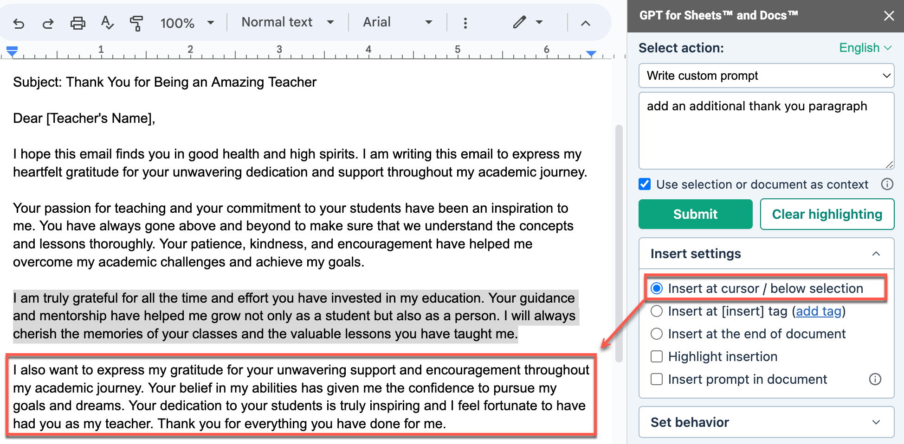The width and height of the screenshot is (904, 444).
Task: Hide menus with the collapse arrow icon
Action: tap(586, 23)
